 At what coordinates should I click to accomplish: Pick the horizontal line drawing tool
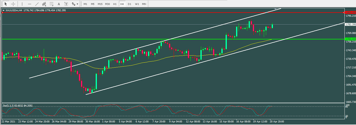[30, 4]
